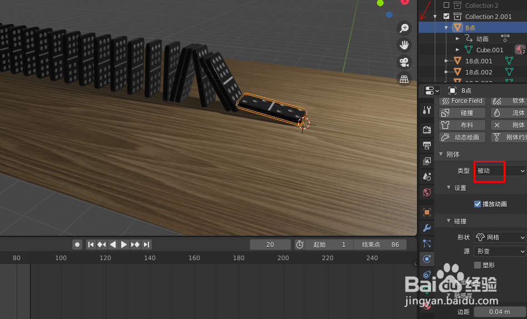This screenshot has width=527, height=319.
Task: Open properties editor type dropdown
Action: point(432,91)
